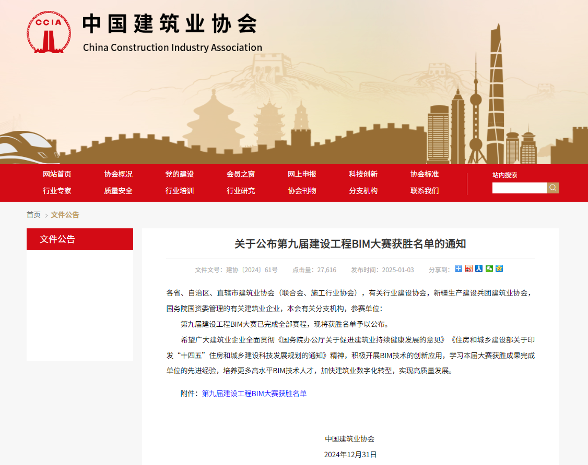Click the site search magnifier button
Image resolution: width=588 pixels, height=465 pixels.
(553, 188)
